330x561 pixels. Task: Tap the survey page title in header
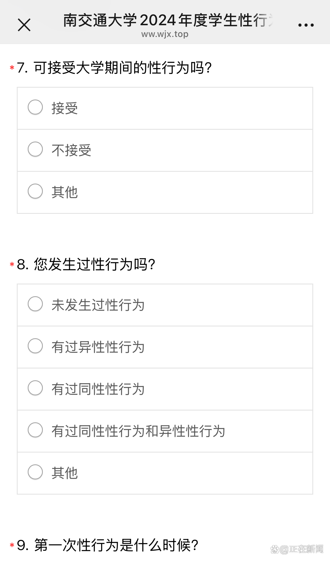(168, 20)
